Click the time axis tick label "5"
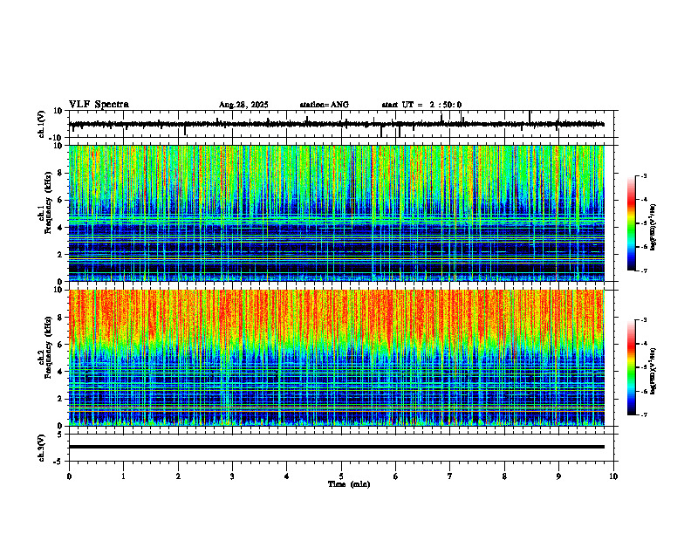Viewport: 691px width, 534px height. pos(341,476)
